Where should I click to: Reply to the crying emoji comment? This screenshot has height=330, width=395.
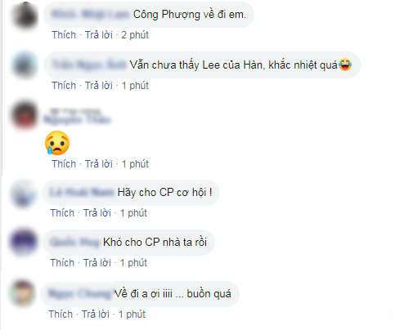pyautogui.click(x=99, y=164)
